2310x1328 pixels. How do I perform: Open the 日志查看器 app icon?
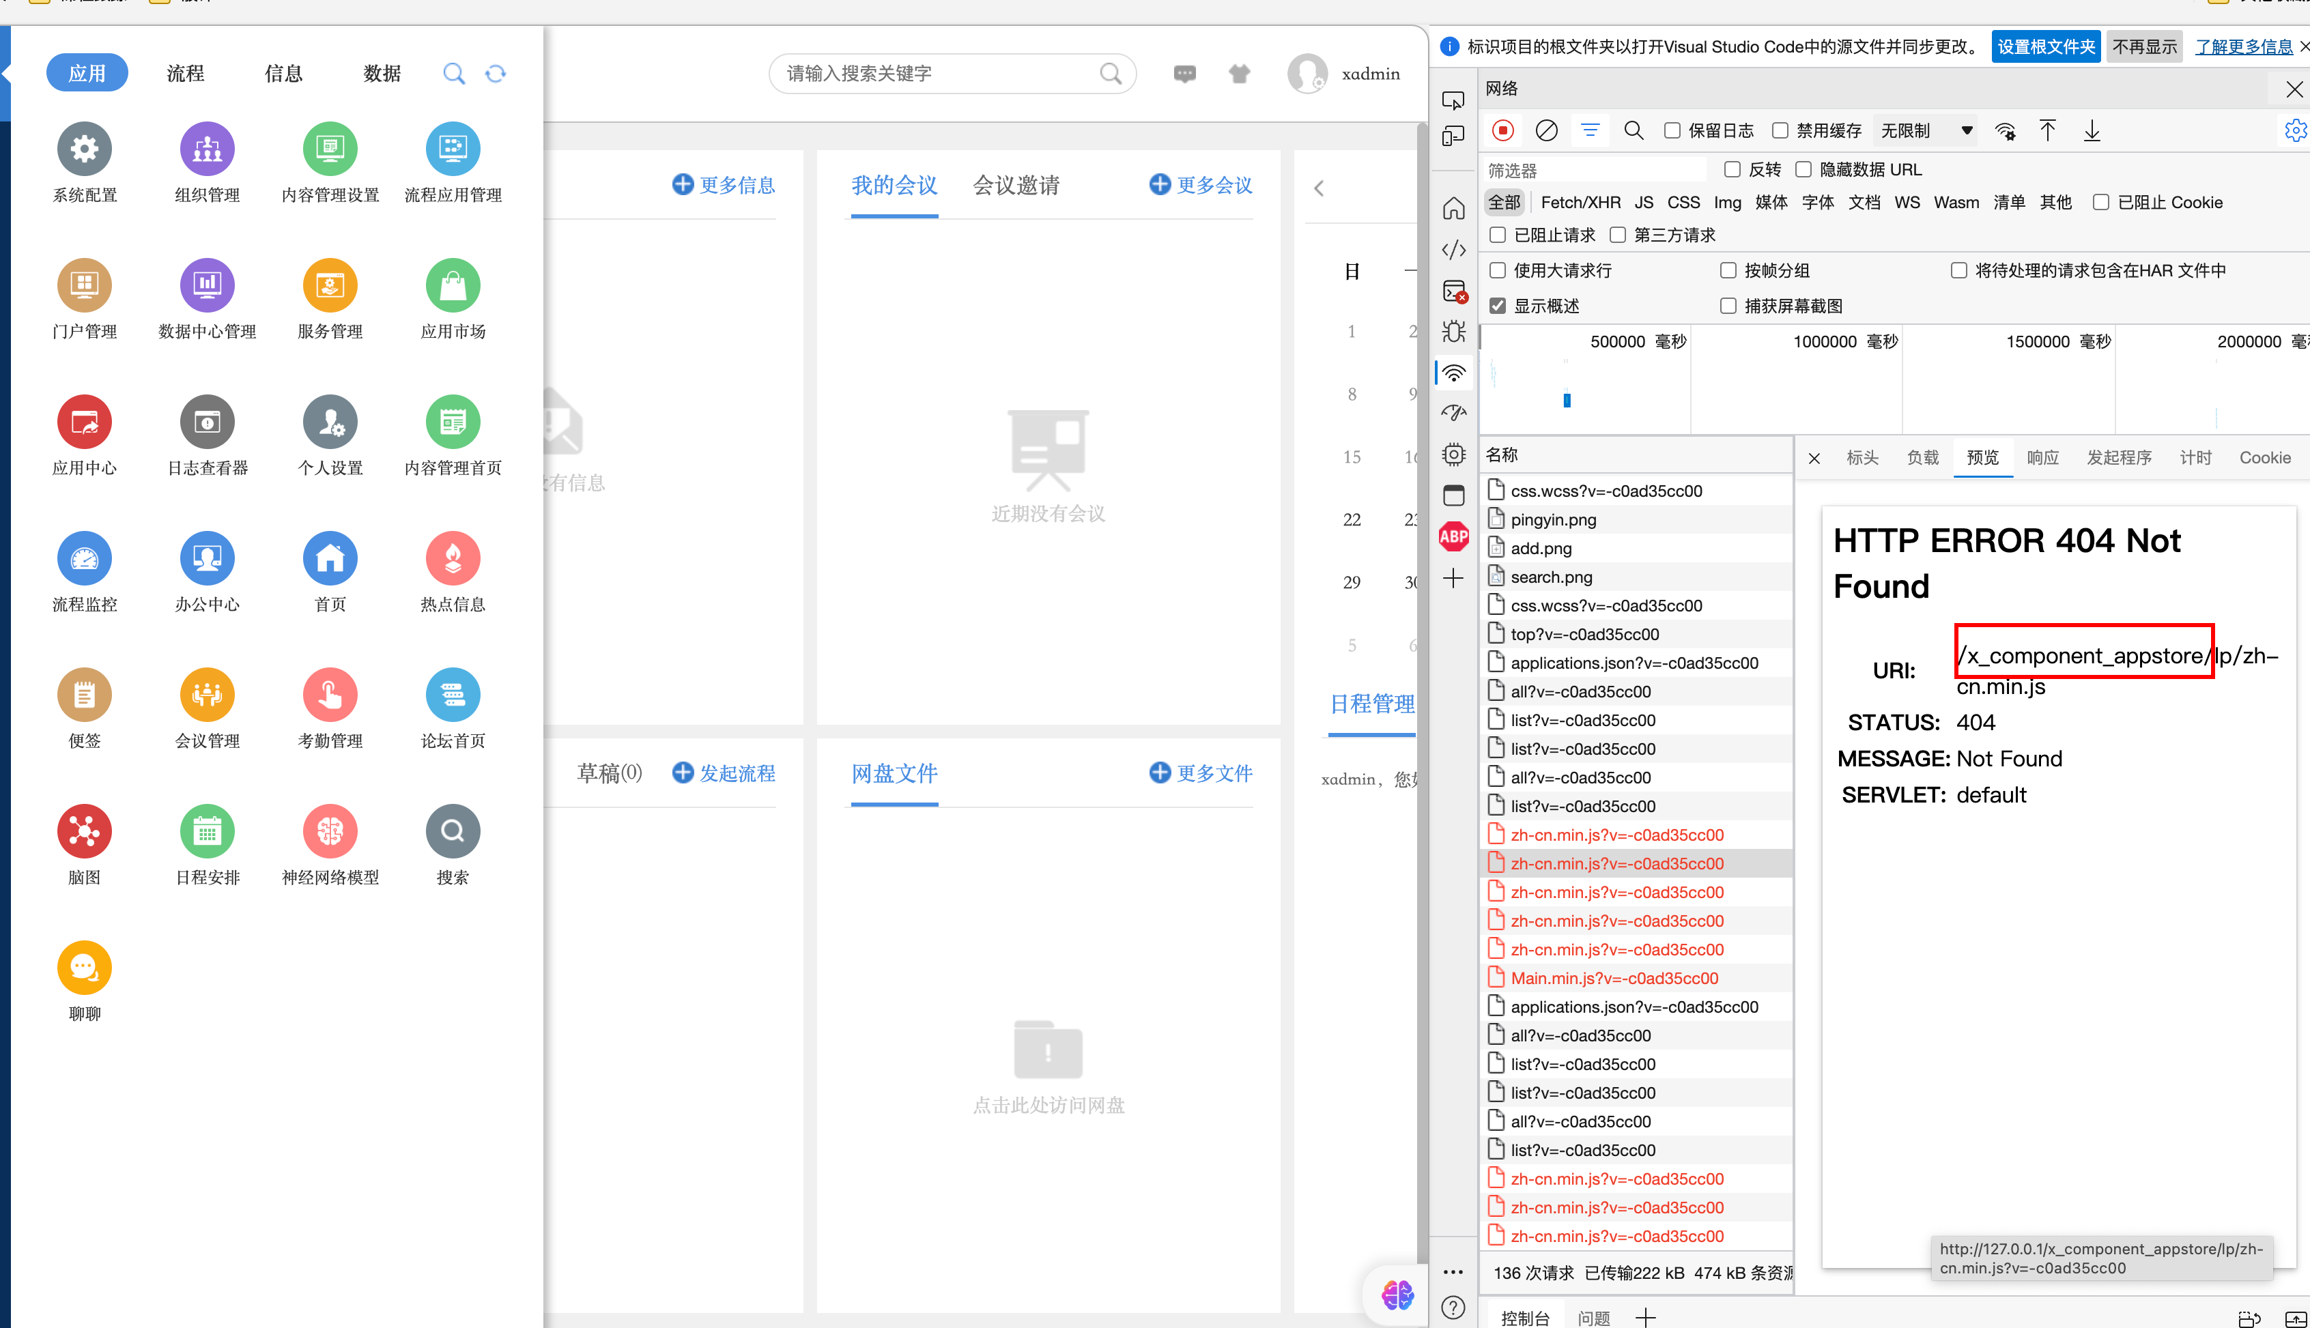coord(207,422)
